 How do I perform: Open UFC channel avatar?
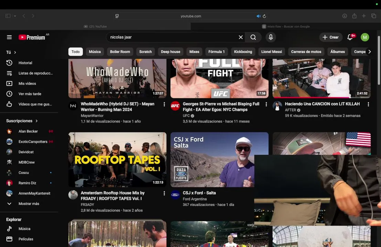(x=175, y=106)
